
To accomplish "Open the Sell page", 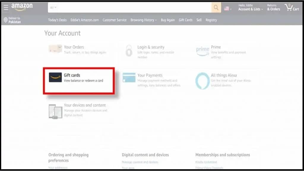I will click(199, 20).
